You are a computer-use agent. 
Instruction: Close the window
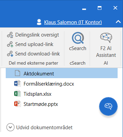coord(115,8)
